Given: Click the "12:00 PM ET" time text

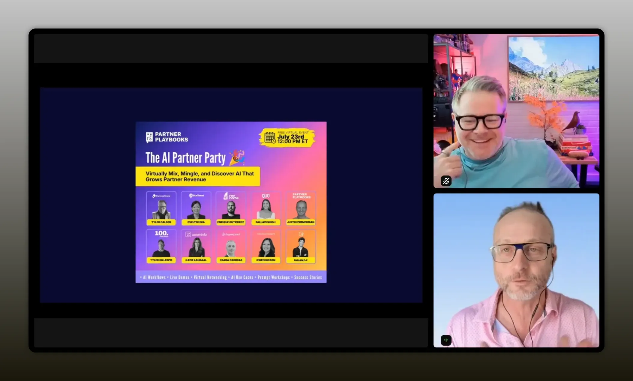Looking at the screenshot, I should [x=292, y=141].
